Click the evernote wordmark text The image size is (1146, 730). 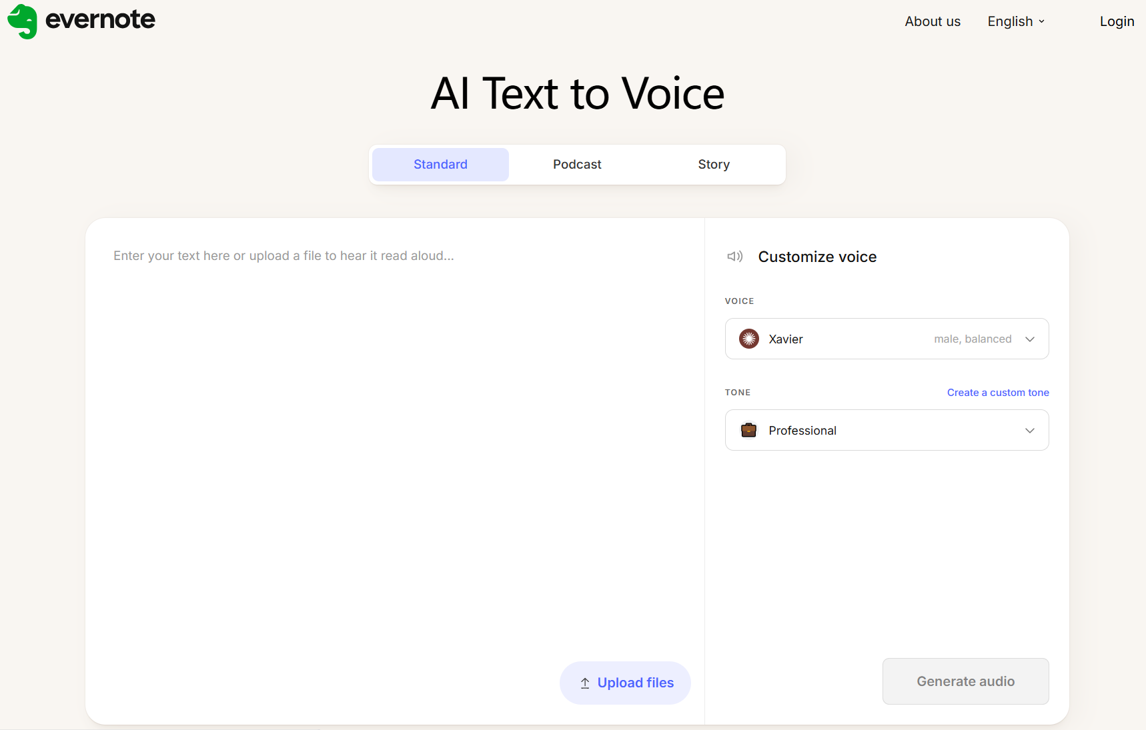100,20
